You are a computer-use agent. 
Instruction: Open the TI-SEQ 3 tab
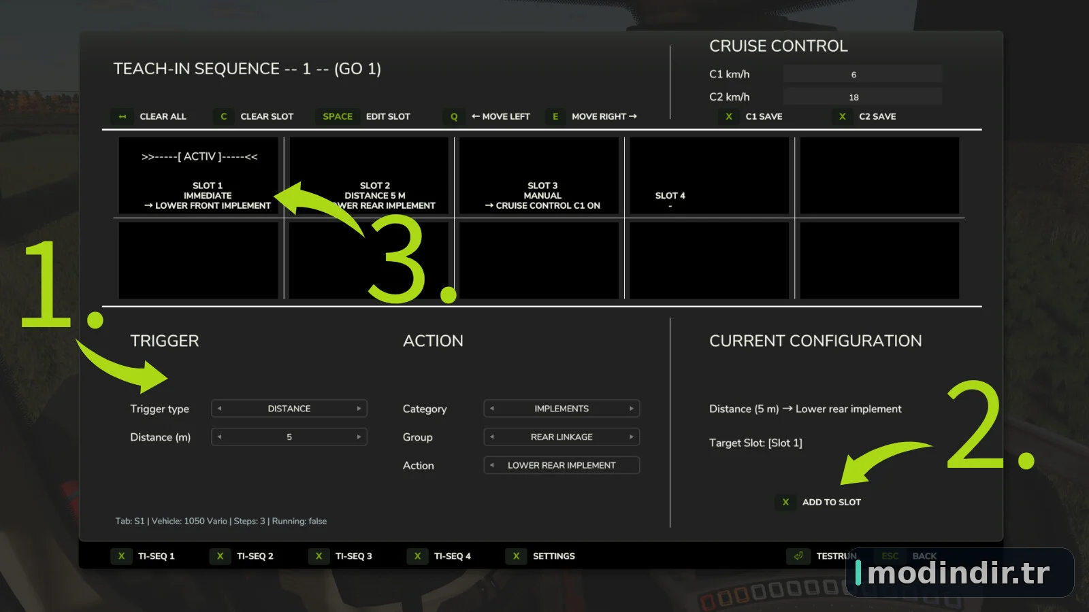pos(341,556)
